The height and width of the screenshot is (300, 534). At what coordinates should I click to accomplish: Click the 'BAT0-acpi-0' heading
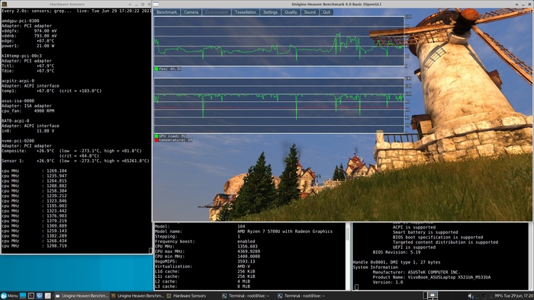point(15,120)
